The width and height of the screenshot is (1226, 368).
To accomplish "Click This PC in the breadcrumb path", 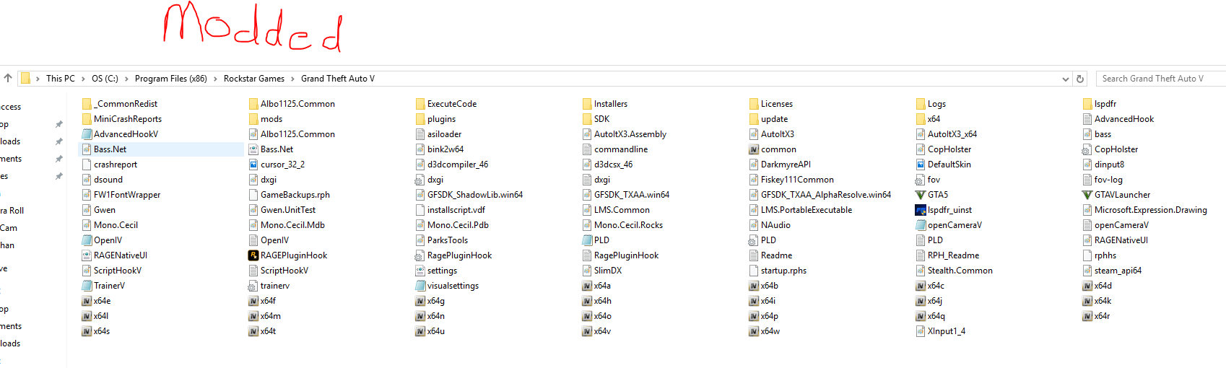I will click(x=61, y=79).
